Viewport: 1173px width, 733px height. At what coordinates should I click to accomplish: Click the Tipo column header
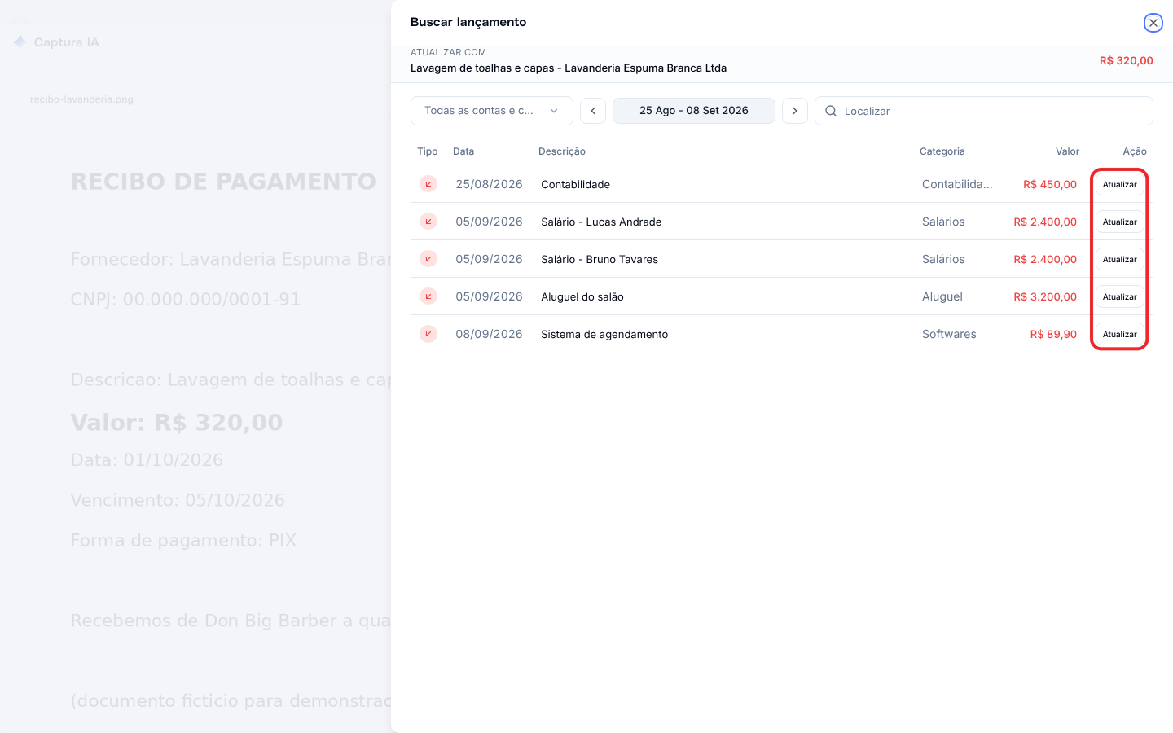[428, 151]
